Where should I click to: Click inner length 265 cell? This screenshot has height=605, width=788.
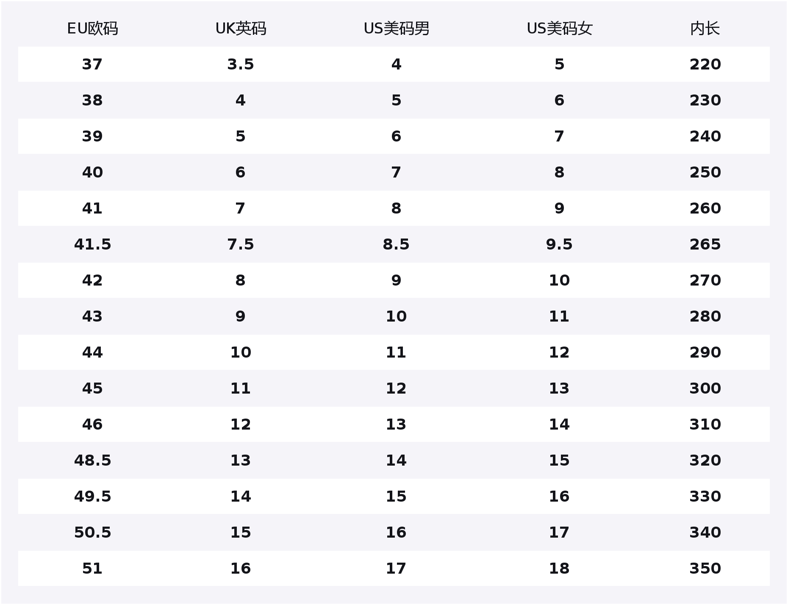[x=705, y=244]
